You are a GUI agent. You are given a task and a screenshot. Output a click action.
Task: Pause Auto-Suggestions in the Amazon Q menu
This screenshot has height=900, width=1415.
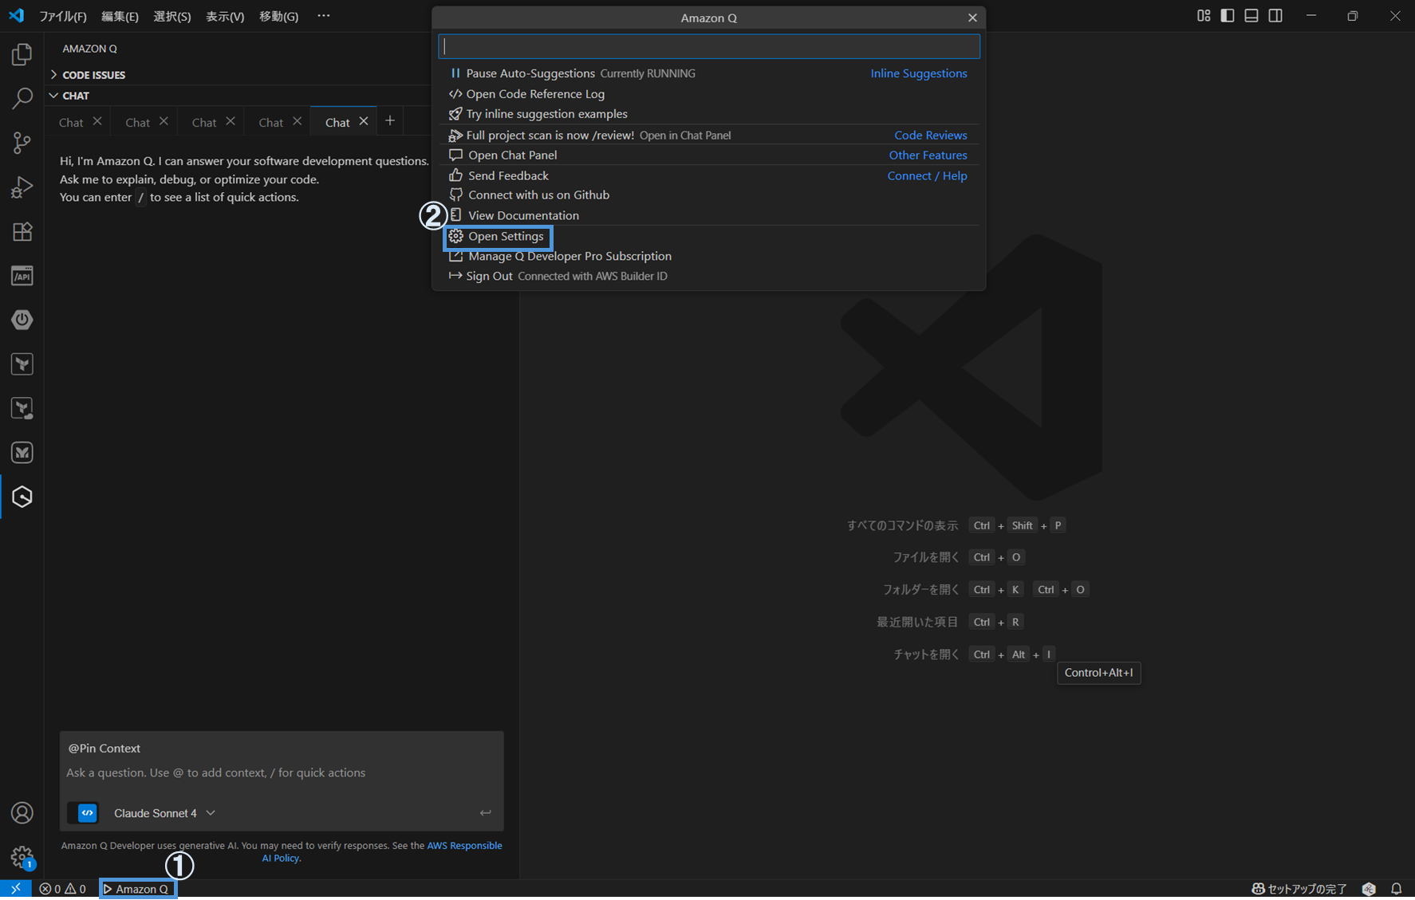[709, 73]
